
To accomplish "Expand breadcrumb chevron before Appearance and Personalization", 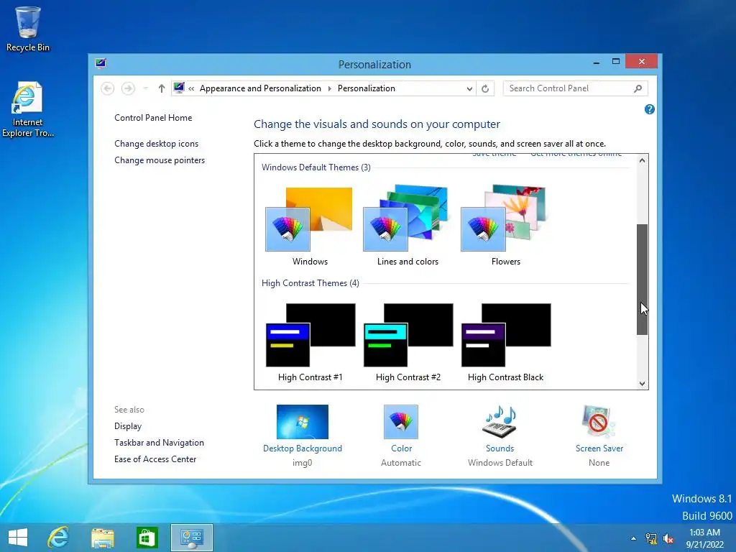I will click(191, 88).
